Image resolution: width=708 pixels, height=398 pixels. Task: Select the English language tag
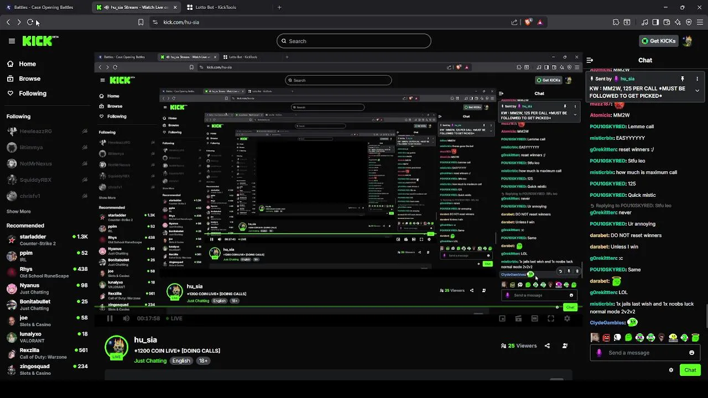tap(181, 361)
